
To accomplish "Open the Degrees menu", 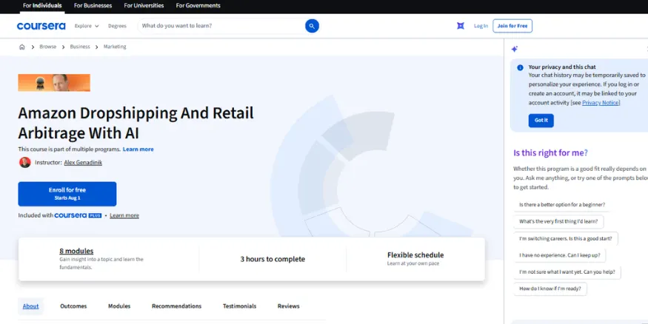I will (117, 26).
